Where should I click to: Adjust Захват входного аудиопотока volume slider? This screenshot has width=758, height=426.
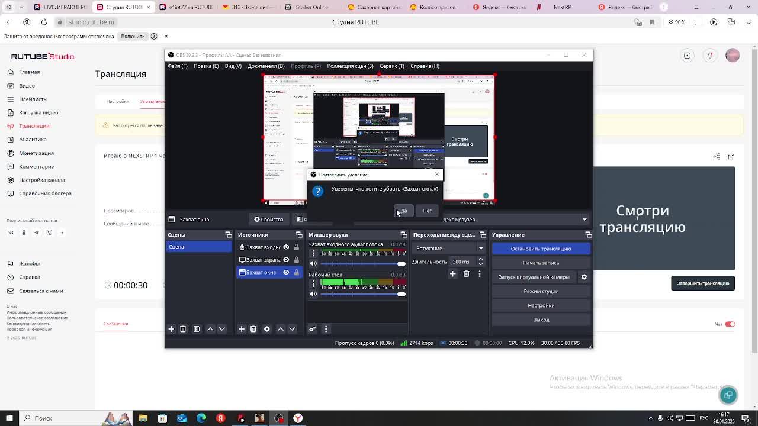pyautogui.click(x=362, y=264)
